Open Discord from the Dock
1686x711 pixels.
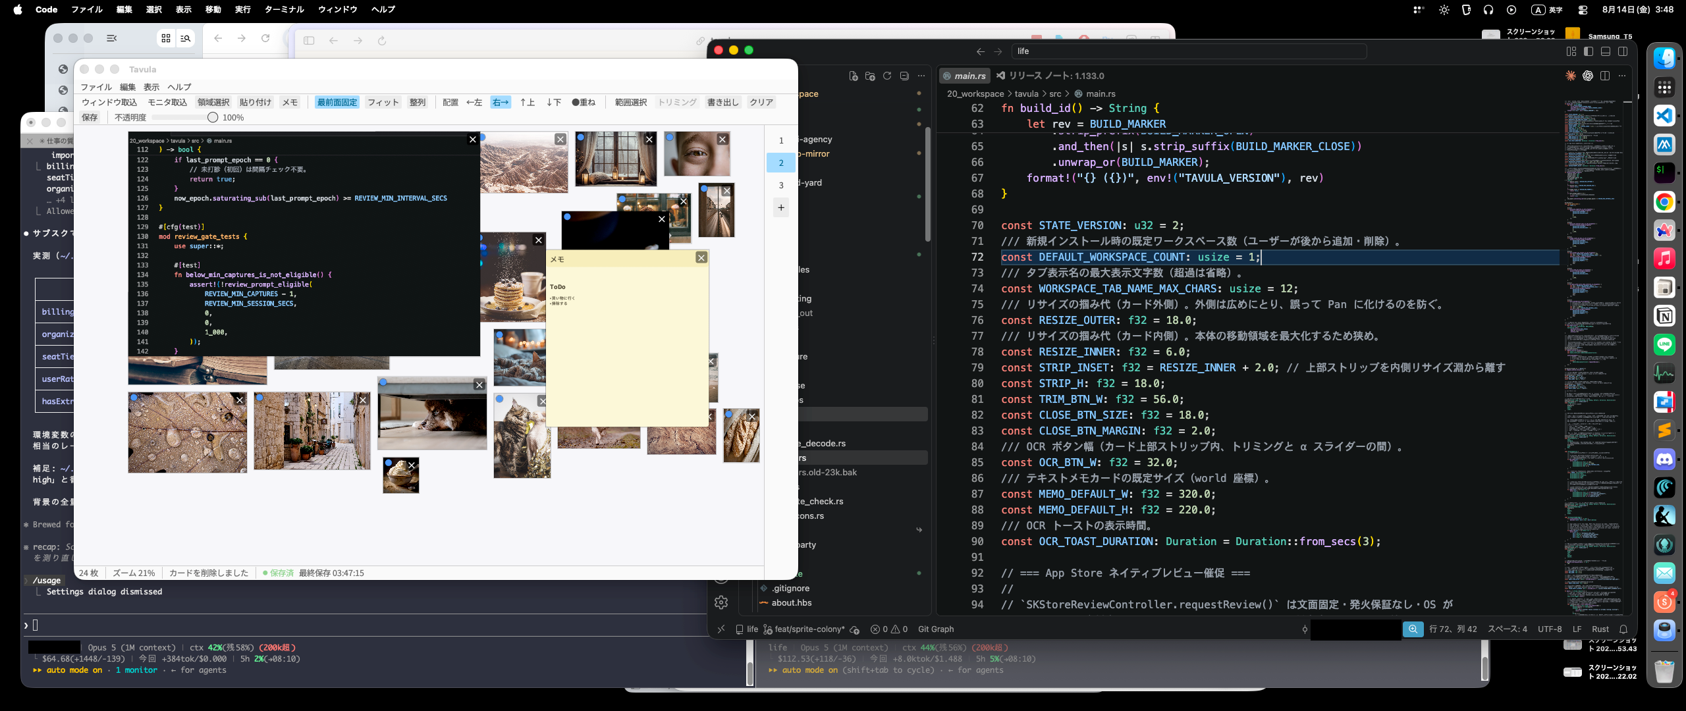(x=1664, y=459)
